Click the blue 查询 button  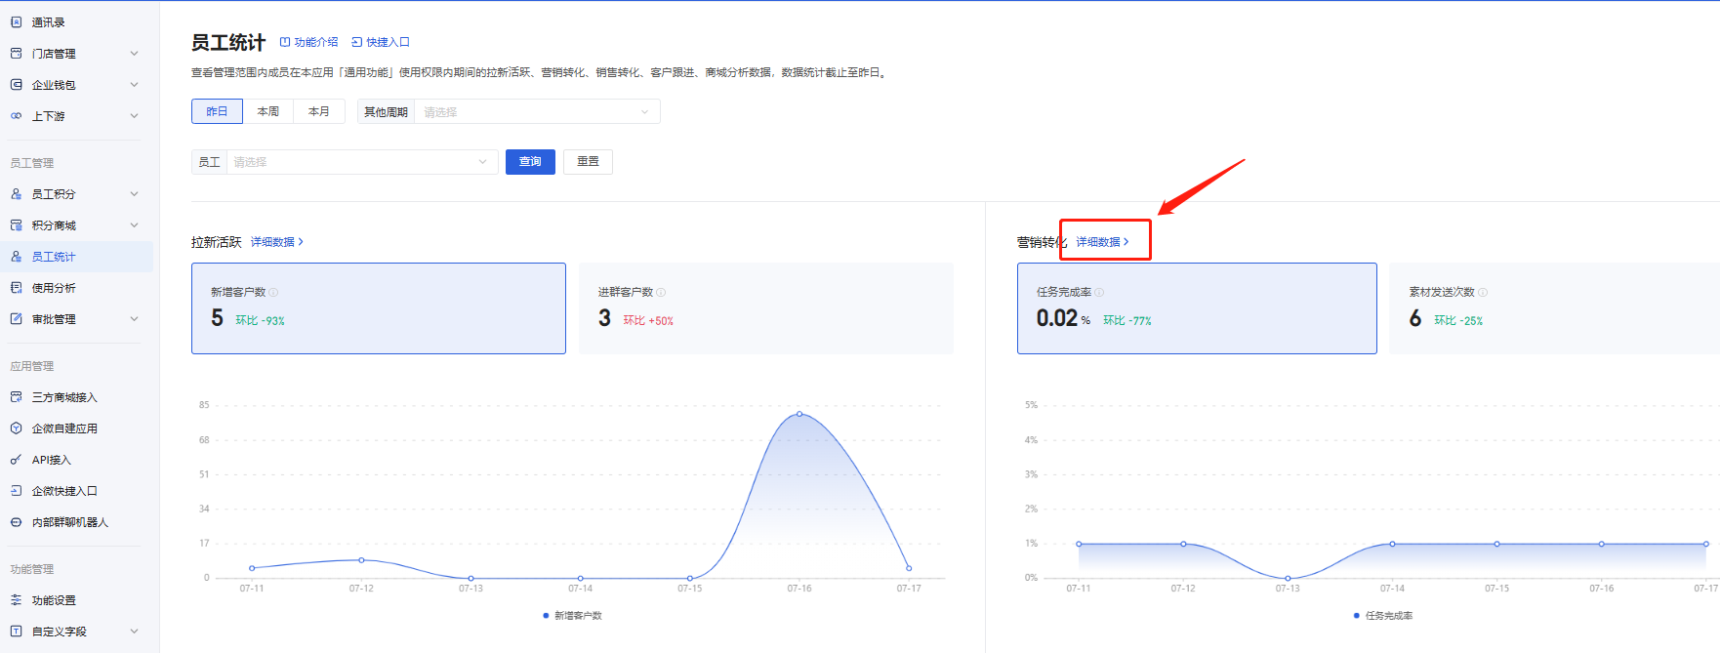(530, 162)
